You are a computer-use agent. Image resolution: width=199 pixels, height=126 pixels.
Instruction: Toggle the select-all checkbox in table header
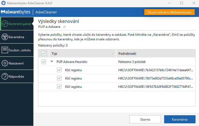coord(44,53)
